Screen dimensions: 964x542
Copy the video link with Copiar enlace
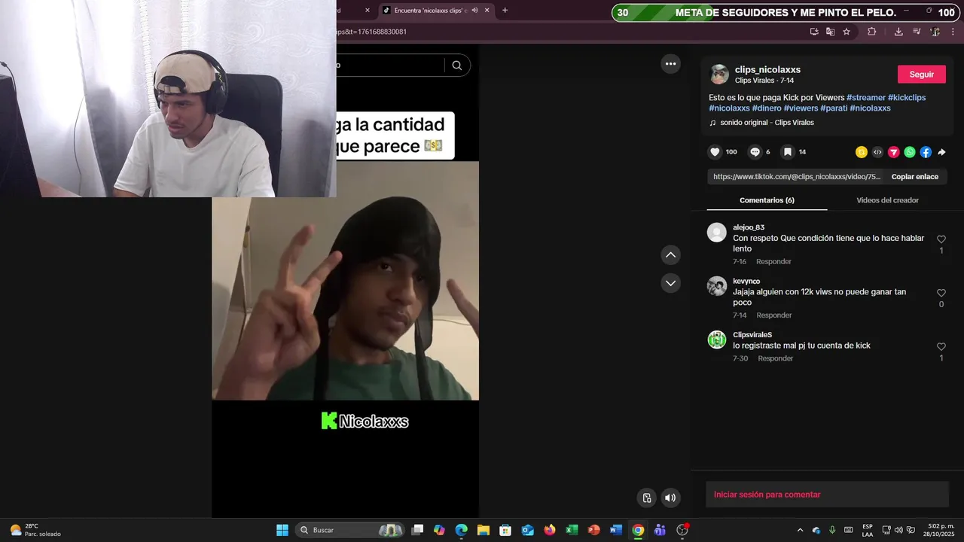point(915,177)
